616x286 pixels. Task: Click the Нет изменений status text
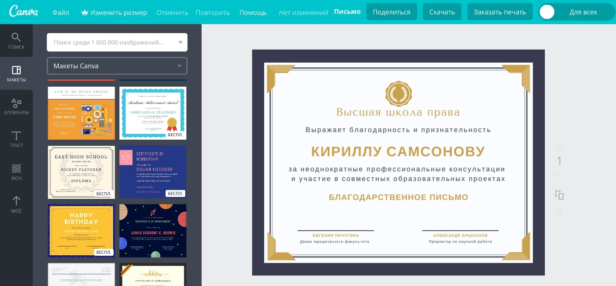pos(303,13)
